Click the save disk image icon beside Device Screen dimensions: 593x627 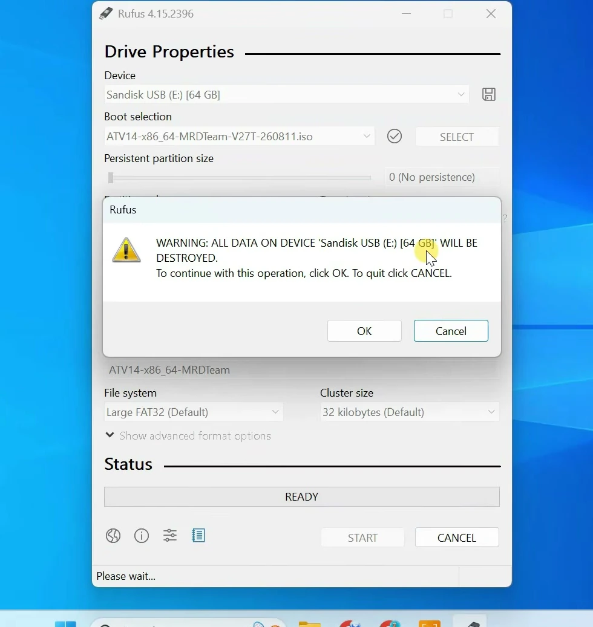[488, 94]
